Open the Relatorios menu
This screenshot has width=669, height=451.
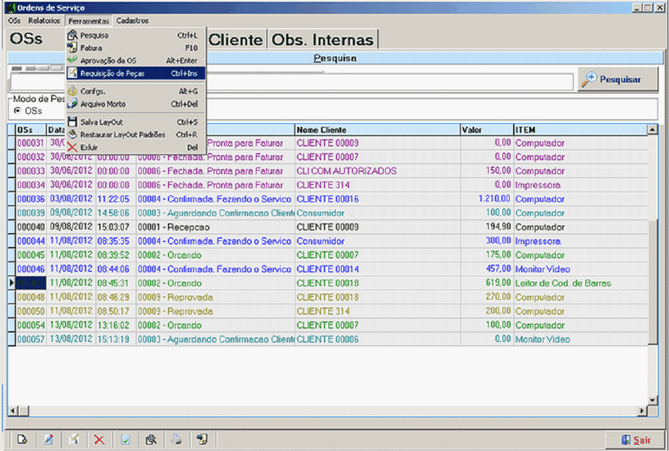pyautogui.click(x=44, y=21)
